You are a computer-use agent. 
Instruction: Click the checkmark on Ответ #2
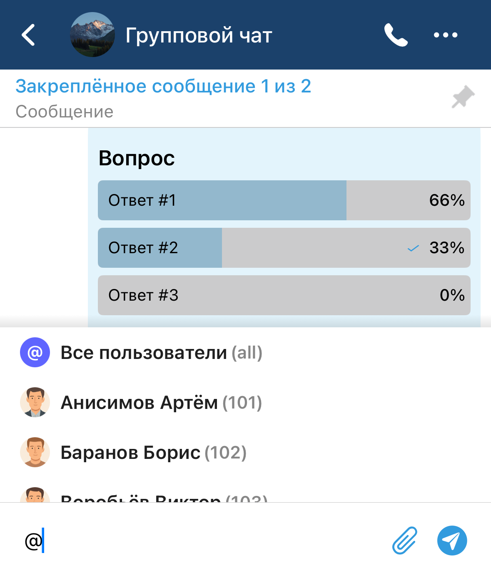[413, 249]
